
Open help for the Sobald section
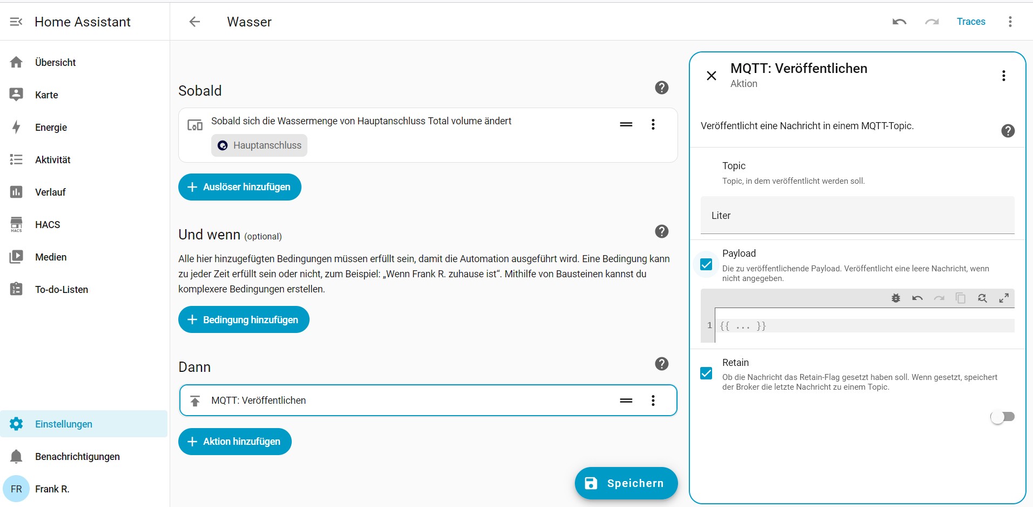[x=661, y=88]
